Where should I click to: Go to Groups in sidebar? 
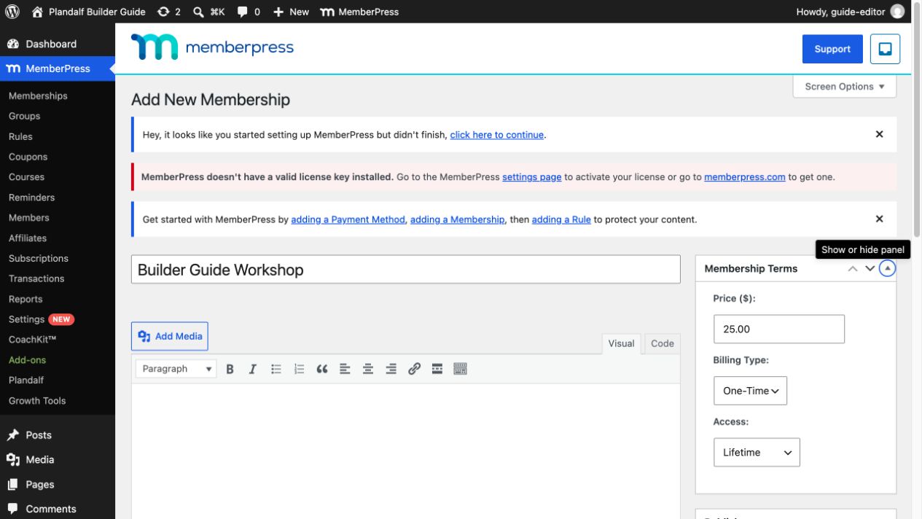point(24,116)
